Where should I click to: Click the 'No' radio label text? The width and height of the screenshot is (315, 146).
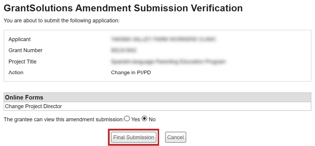pyautogui.click(x=152, y=119)
